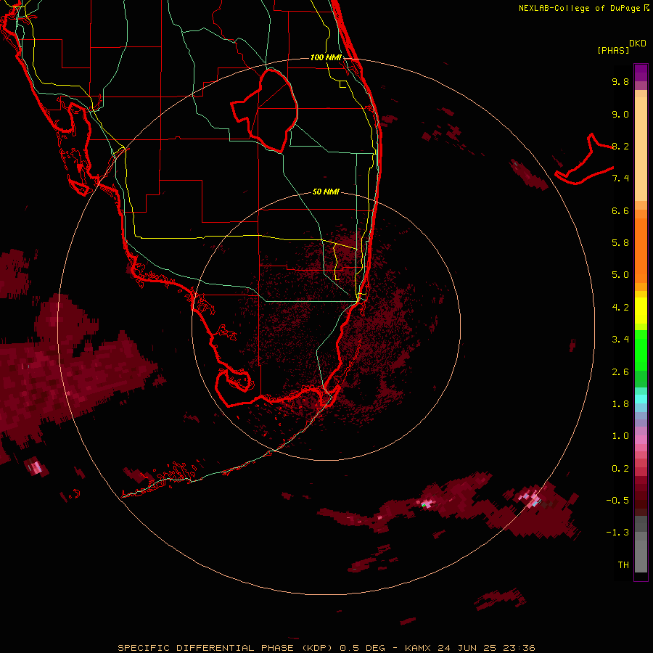Viewport: 653px width, 653px height.
Task: Click the DKD label above color scale
Action: pos(638,44)
